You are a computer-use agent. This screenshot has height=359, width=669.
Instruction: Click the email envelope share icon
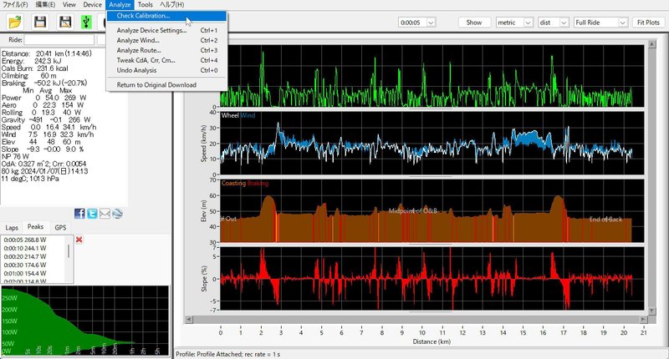(105, 214)
